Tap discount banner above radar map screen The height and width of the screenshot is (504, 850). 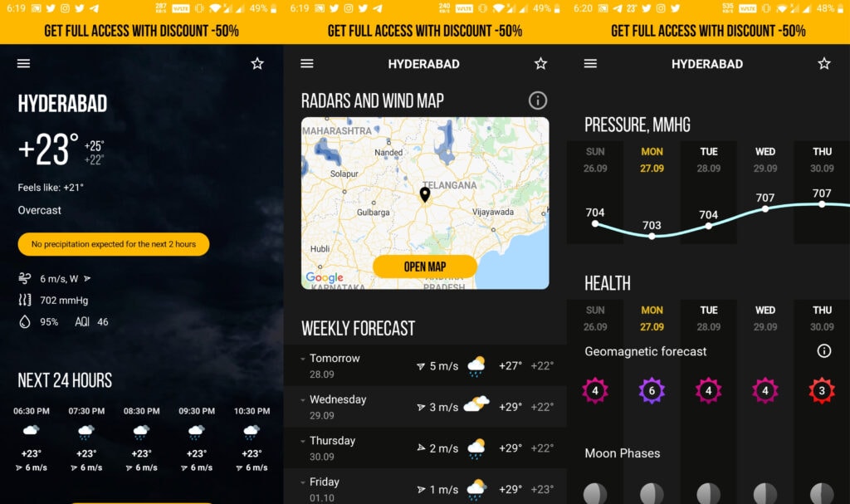425,31
